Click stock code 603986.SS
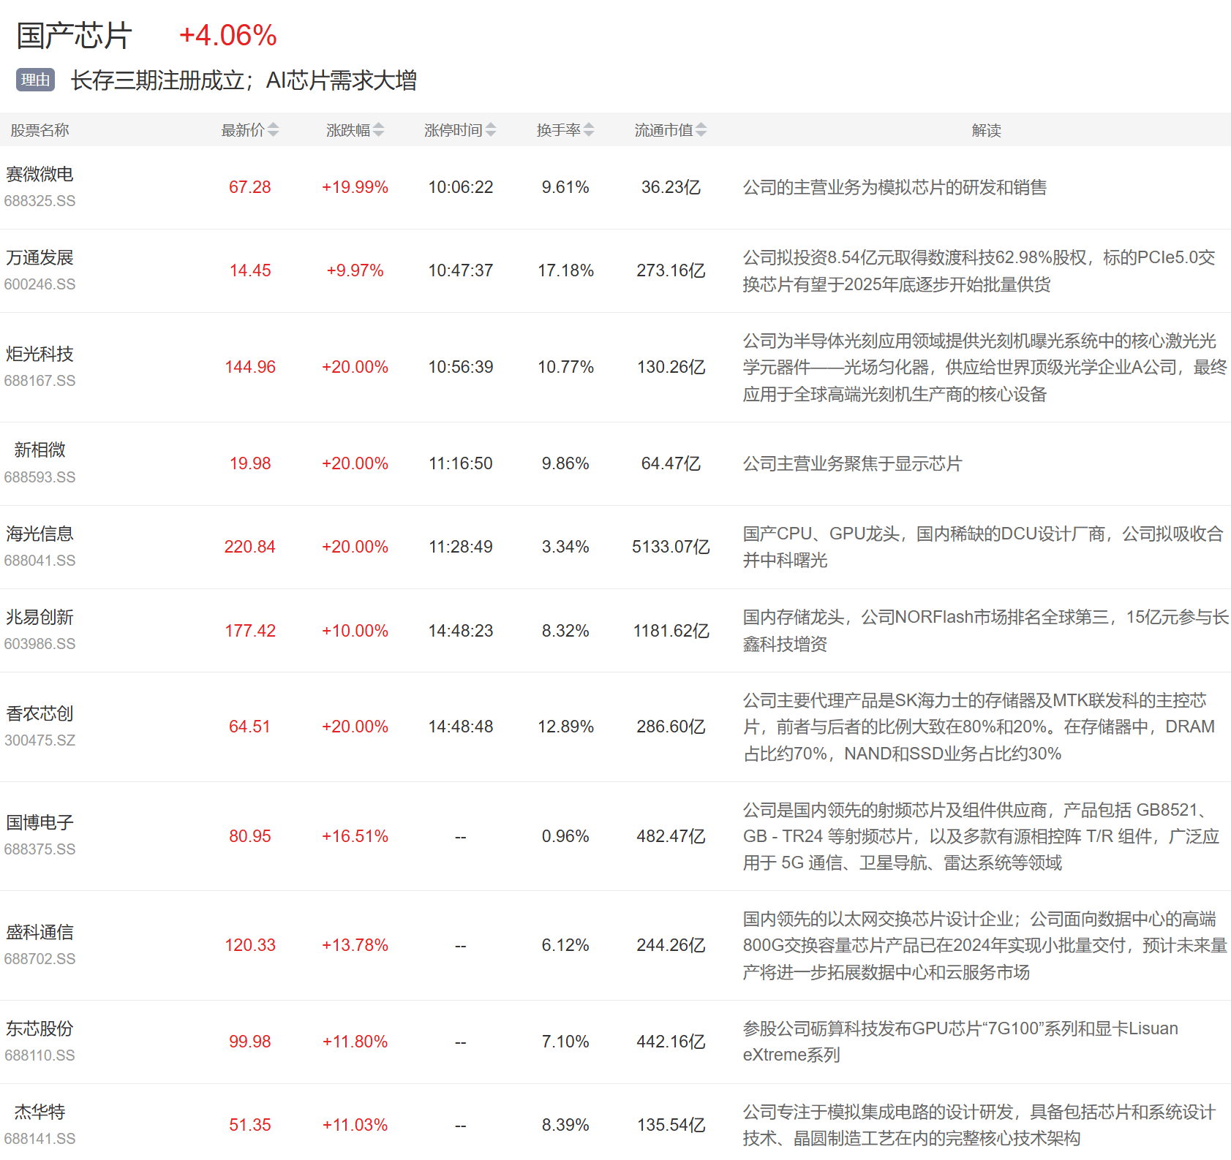This screenshot has width=1231, height=1160. 39,644
